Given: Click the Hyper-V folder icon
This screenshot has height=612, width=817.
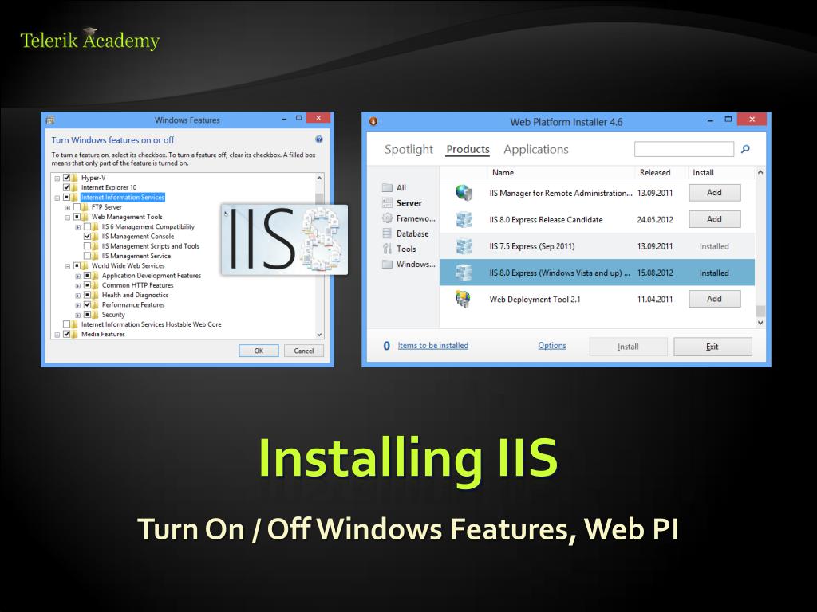Looking at the screenshot, I should [x=75, y=178].
